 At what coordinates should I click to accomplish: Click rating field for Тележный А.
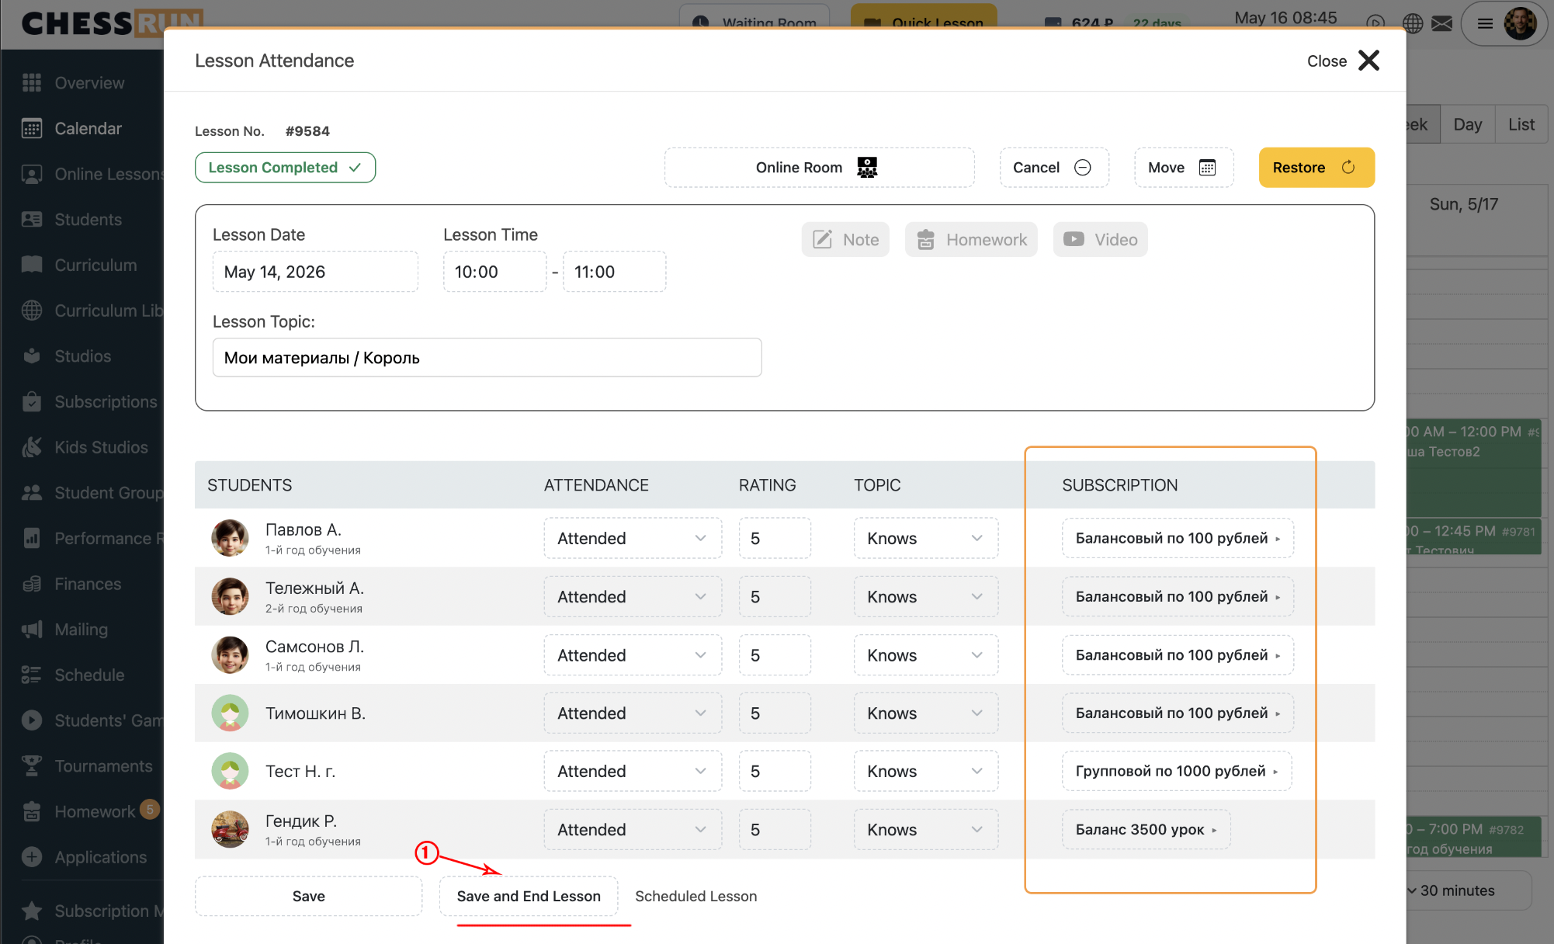775,597
